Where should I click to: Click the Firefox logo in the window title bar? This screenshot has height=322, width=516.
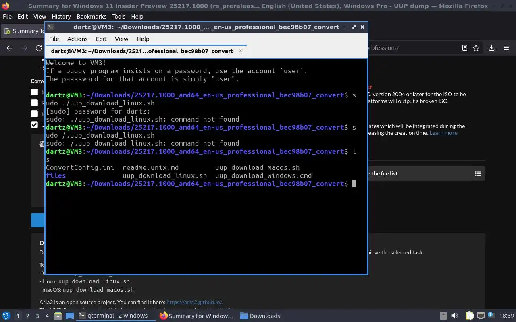tap(6, 6)
